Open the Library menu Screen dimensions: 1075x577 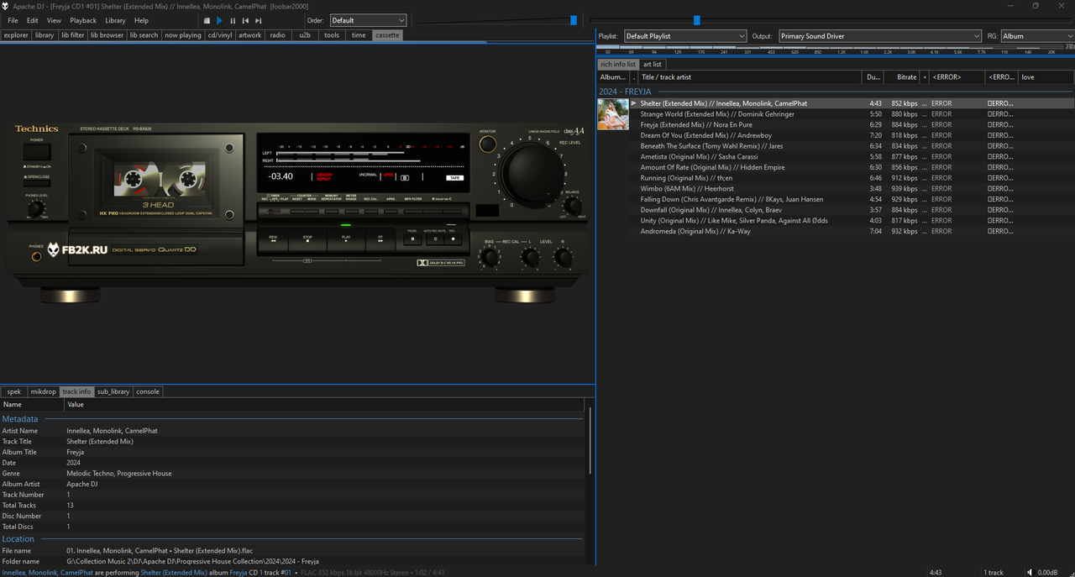coord(115,20)
